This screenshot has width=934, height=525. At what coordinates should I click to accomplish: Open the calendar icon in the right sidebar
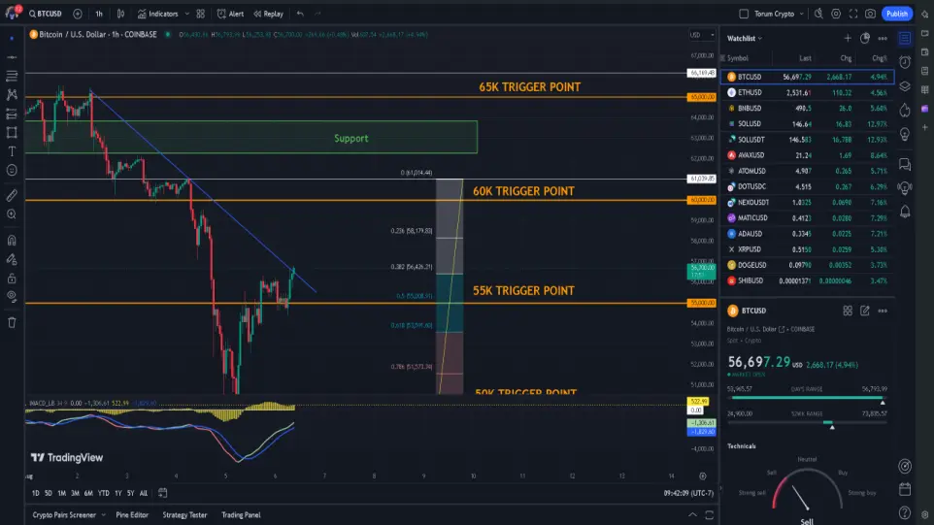905,489
